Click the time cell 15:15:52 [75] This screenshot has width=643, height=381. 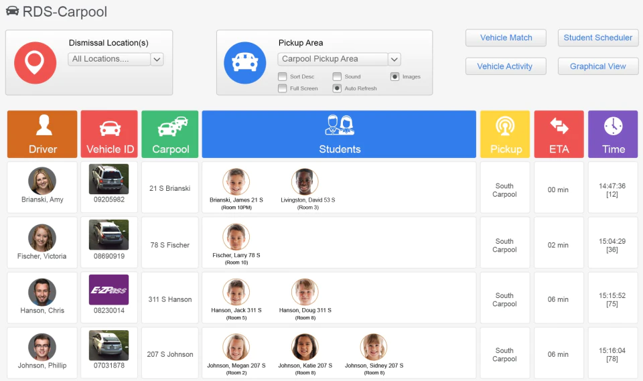pos(613,299)
